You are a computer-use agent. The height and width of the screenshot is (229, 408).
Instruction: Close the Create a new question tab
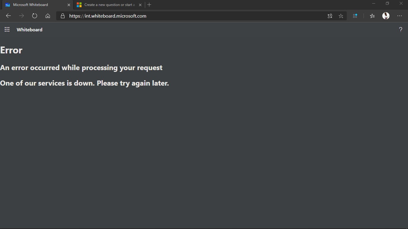(x=140, y=5)
